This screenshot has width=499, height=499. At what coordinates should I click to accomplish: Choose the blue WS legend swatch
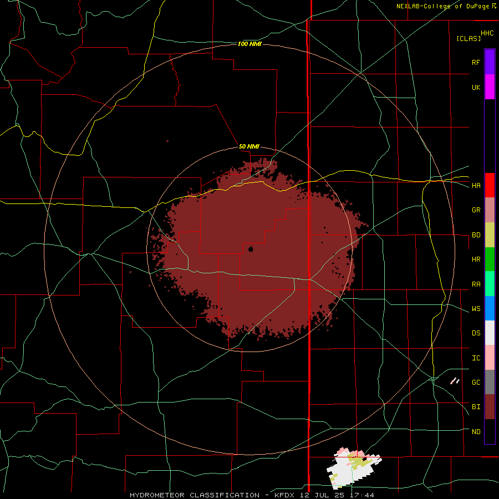[490, 308]
